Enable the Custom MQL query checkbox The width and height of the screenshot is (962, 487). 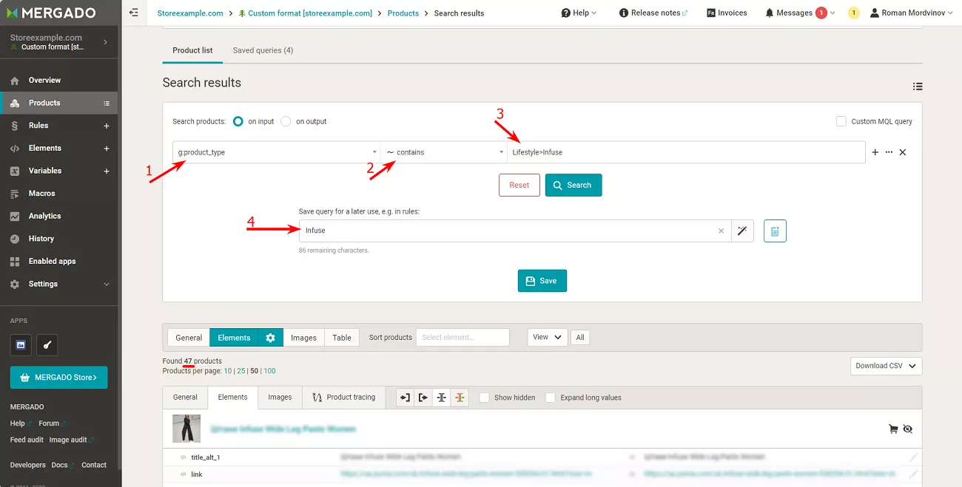point(841,121)
